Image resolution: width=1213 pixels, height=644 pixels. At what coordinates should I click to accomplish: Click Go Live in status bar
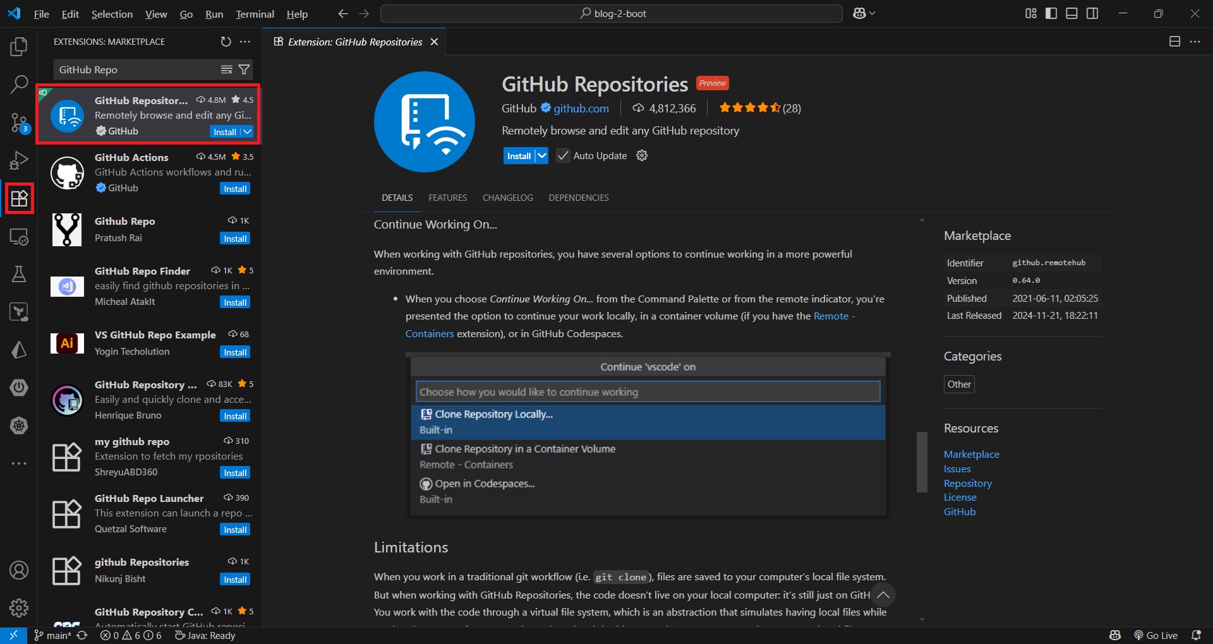[x=1156, y=635]
